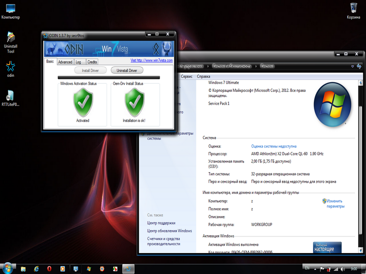Click the Show desktop button
This screenshot has width=366, height=274.
click(x=364, y=269)
